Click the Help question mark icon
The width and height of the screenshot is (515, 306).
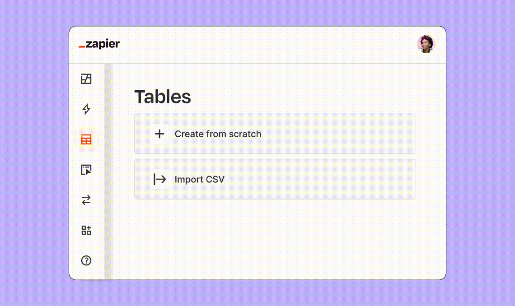coord(86,260)
